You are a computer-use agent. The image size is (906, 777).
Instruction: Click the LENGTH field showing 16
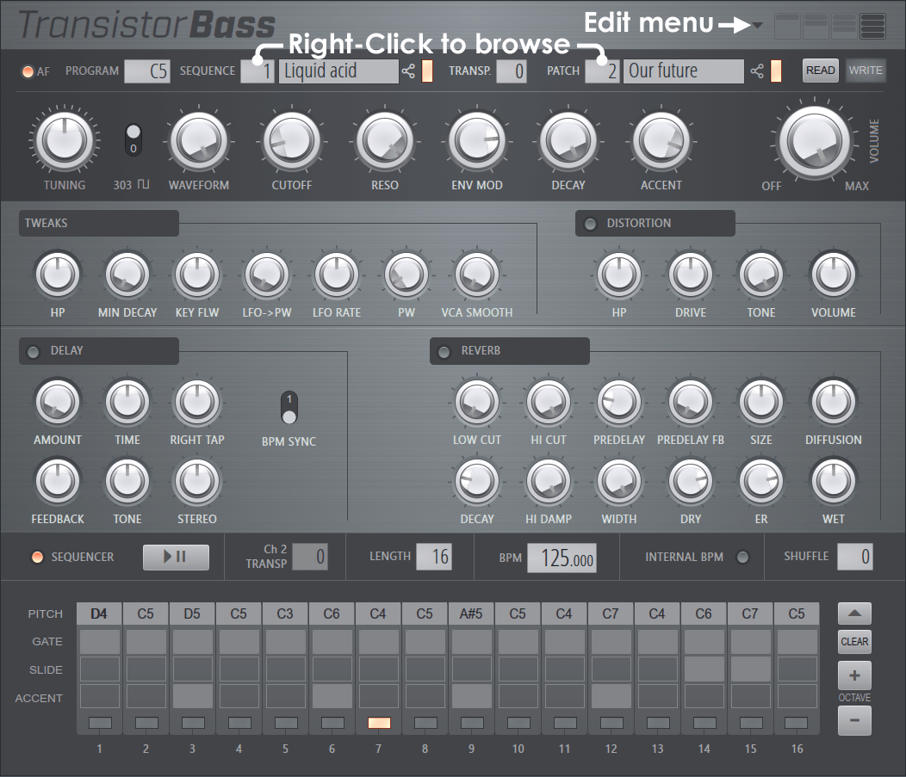coord(434,557)
